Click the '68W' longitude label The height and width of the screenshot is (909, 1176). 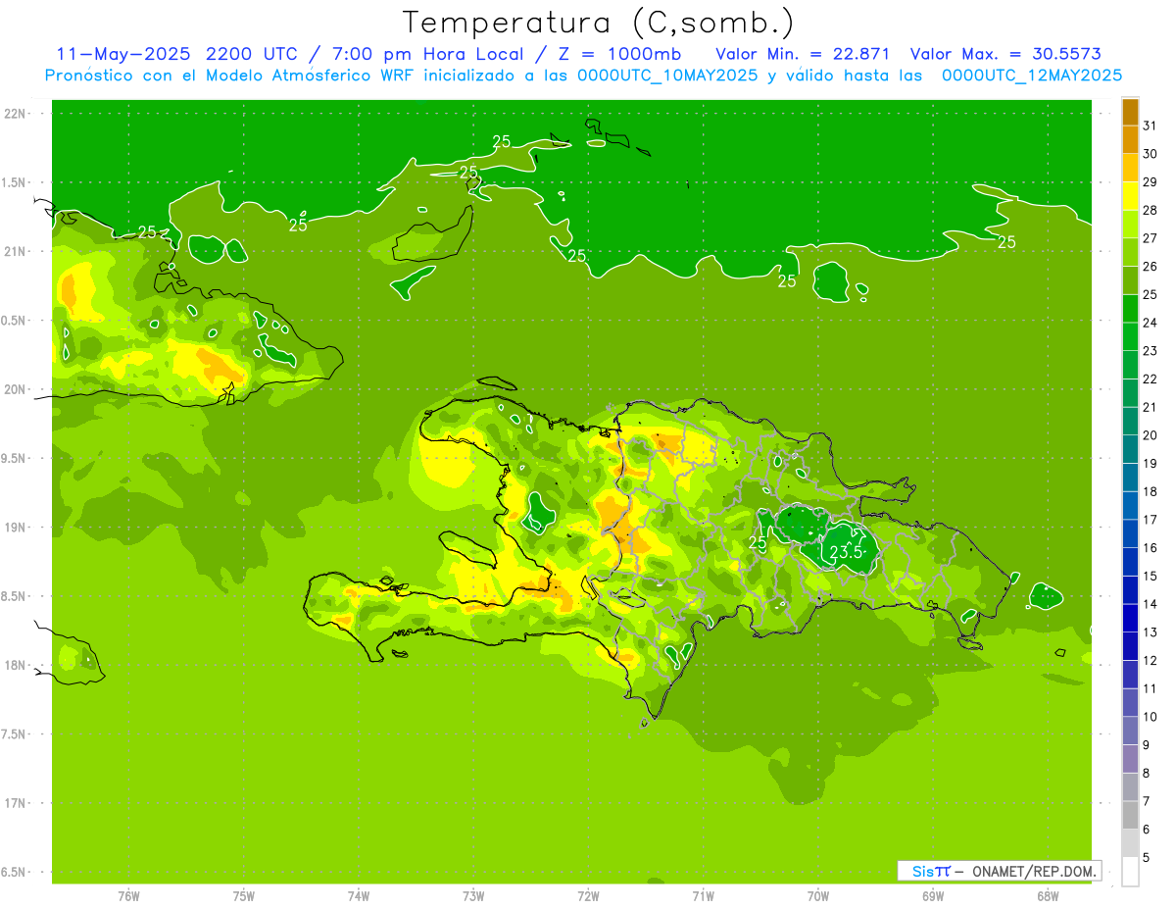click(1048, 895)
